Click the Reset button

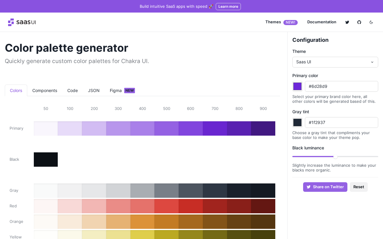[358, 187]
